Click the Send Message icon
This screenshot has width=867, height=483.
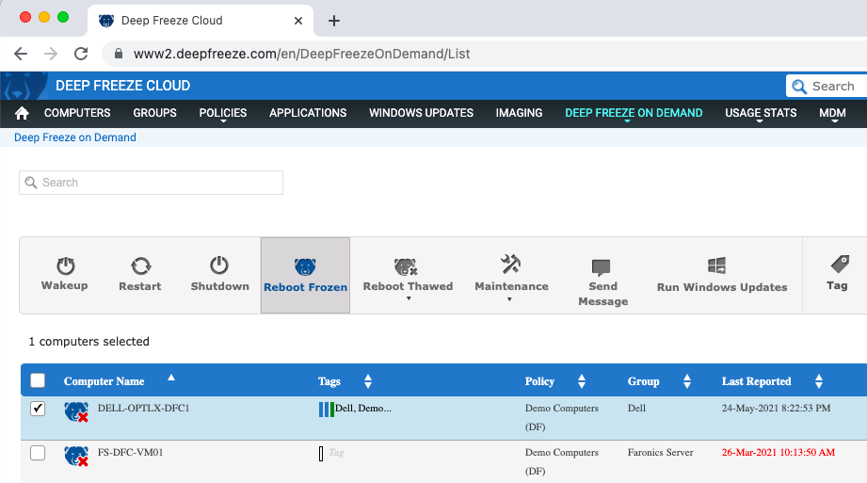click(602, 267)
